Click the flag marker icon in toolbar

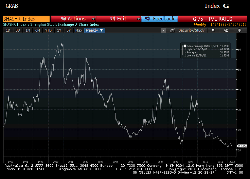[213, 30]
